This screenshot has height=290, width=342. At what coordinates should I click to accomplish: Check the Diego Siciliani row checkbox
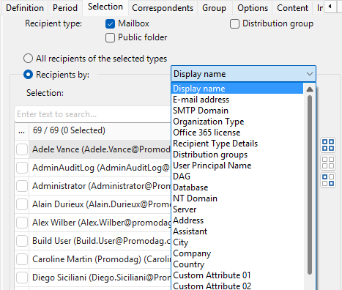[x=22, y=278]
